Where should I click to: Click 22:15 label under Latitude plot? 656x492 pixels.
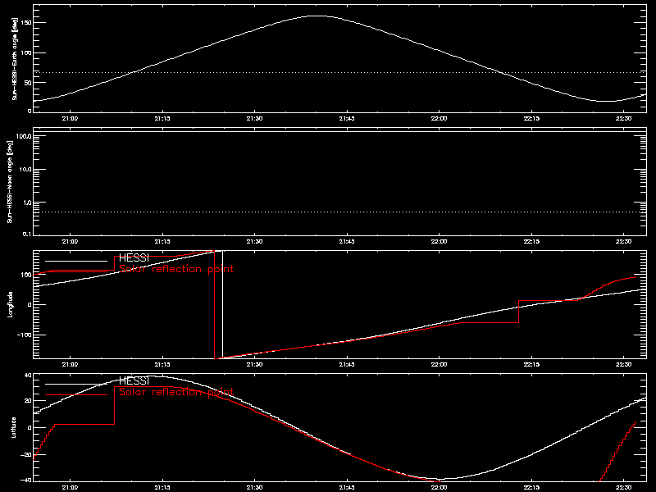(531, 487)
